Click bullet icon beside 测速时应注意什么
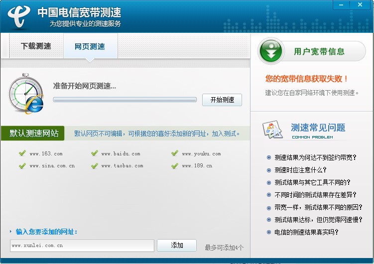Viewport: 374px width, 264px height. tap(269, 170)
